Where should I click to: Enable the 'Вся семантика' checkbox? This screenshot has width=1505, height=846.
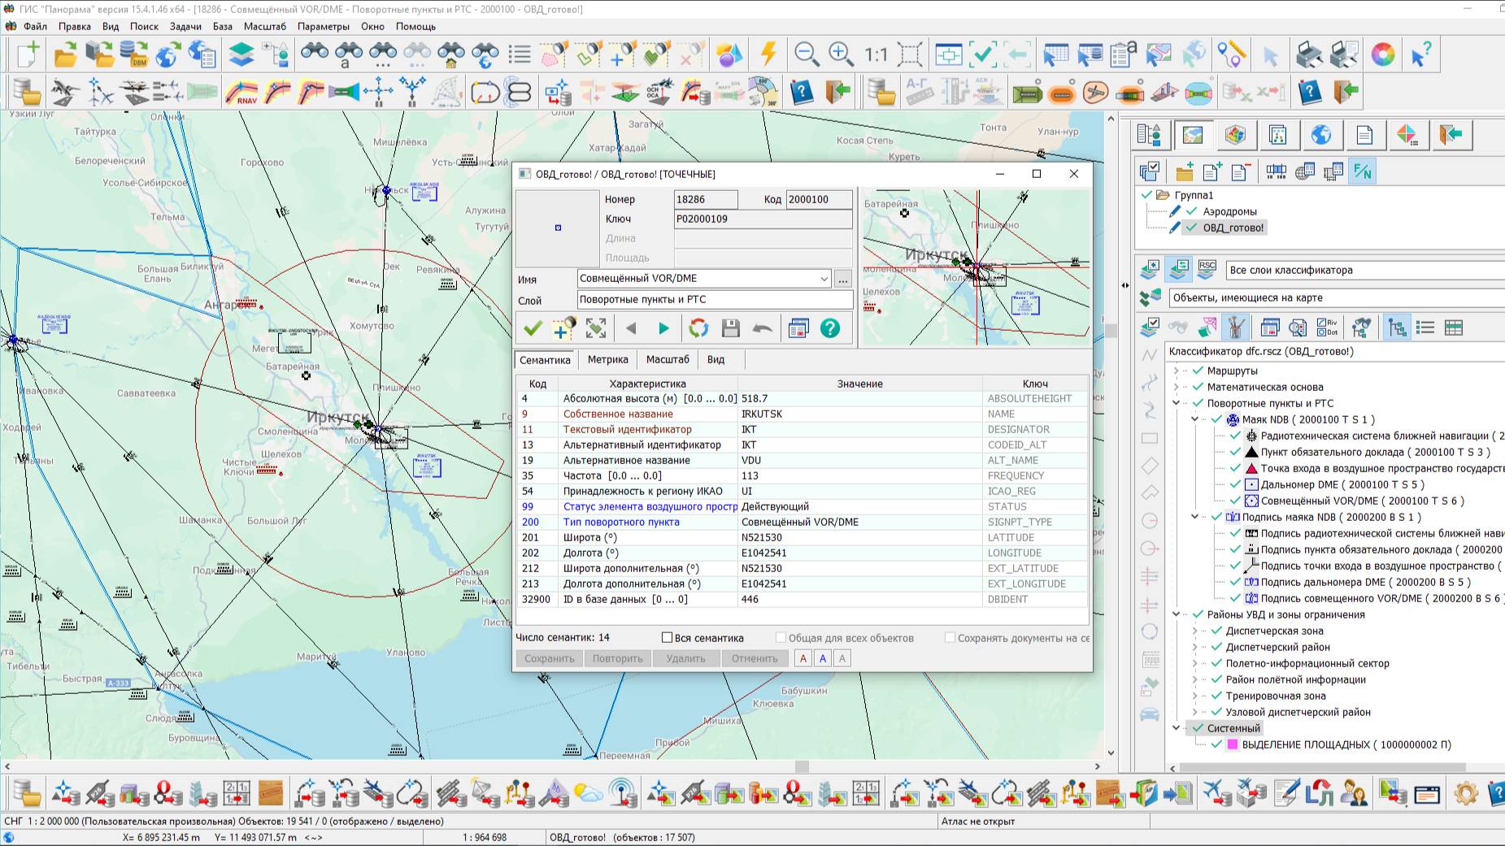(x=667, y=638)
